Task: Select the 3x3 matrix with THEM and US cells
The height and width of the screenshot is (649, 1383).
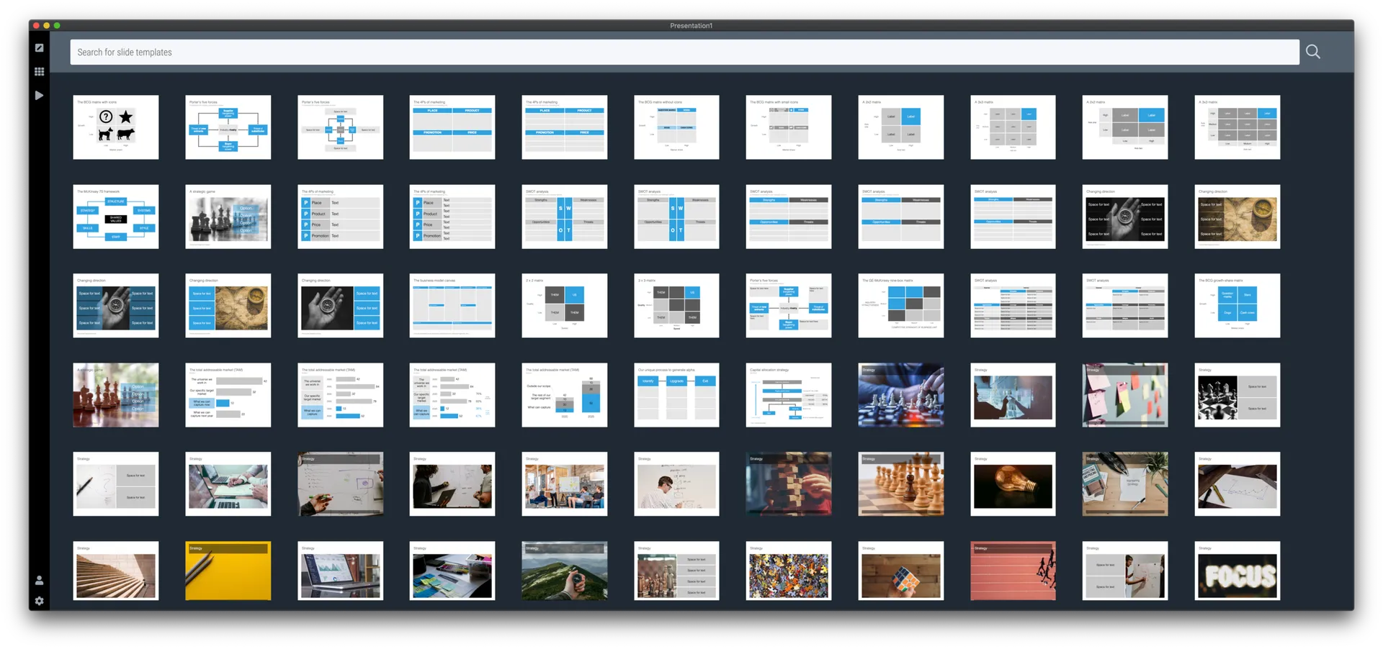Action: (x=676, y=306)
